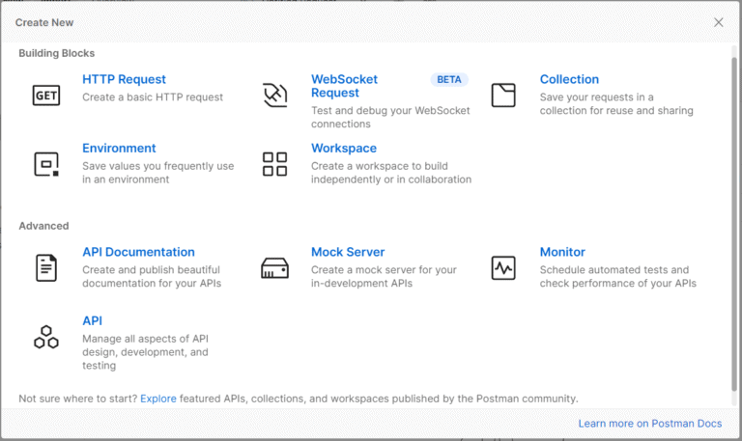Screen dimensions: 742x441
Task: Click the Environment icon
Action: point(46,164)
